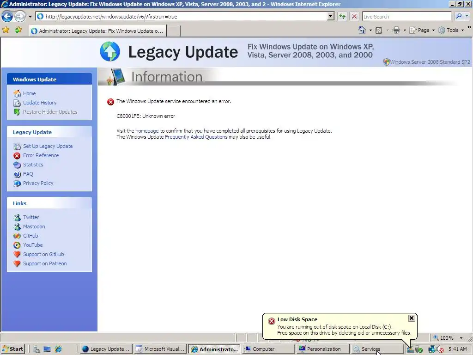
Task: Click the red Error Reference icon
Action: pyautogui.click(x=17, y=155)
